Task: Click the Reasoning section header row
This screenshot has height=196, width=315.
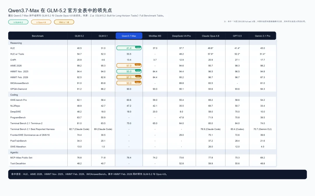Action: click(x=142, y=43)
